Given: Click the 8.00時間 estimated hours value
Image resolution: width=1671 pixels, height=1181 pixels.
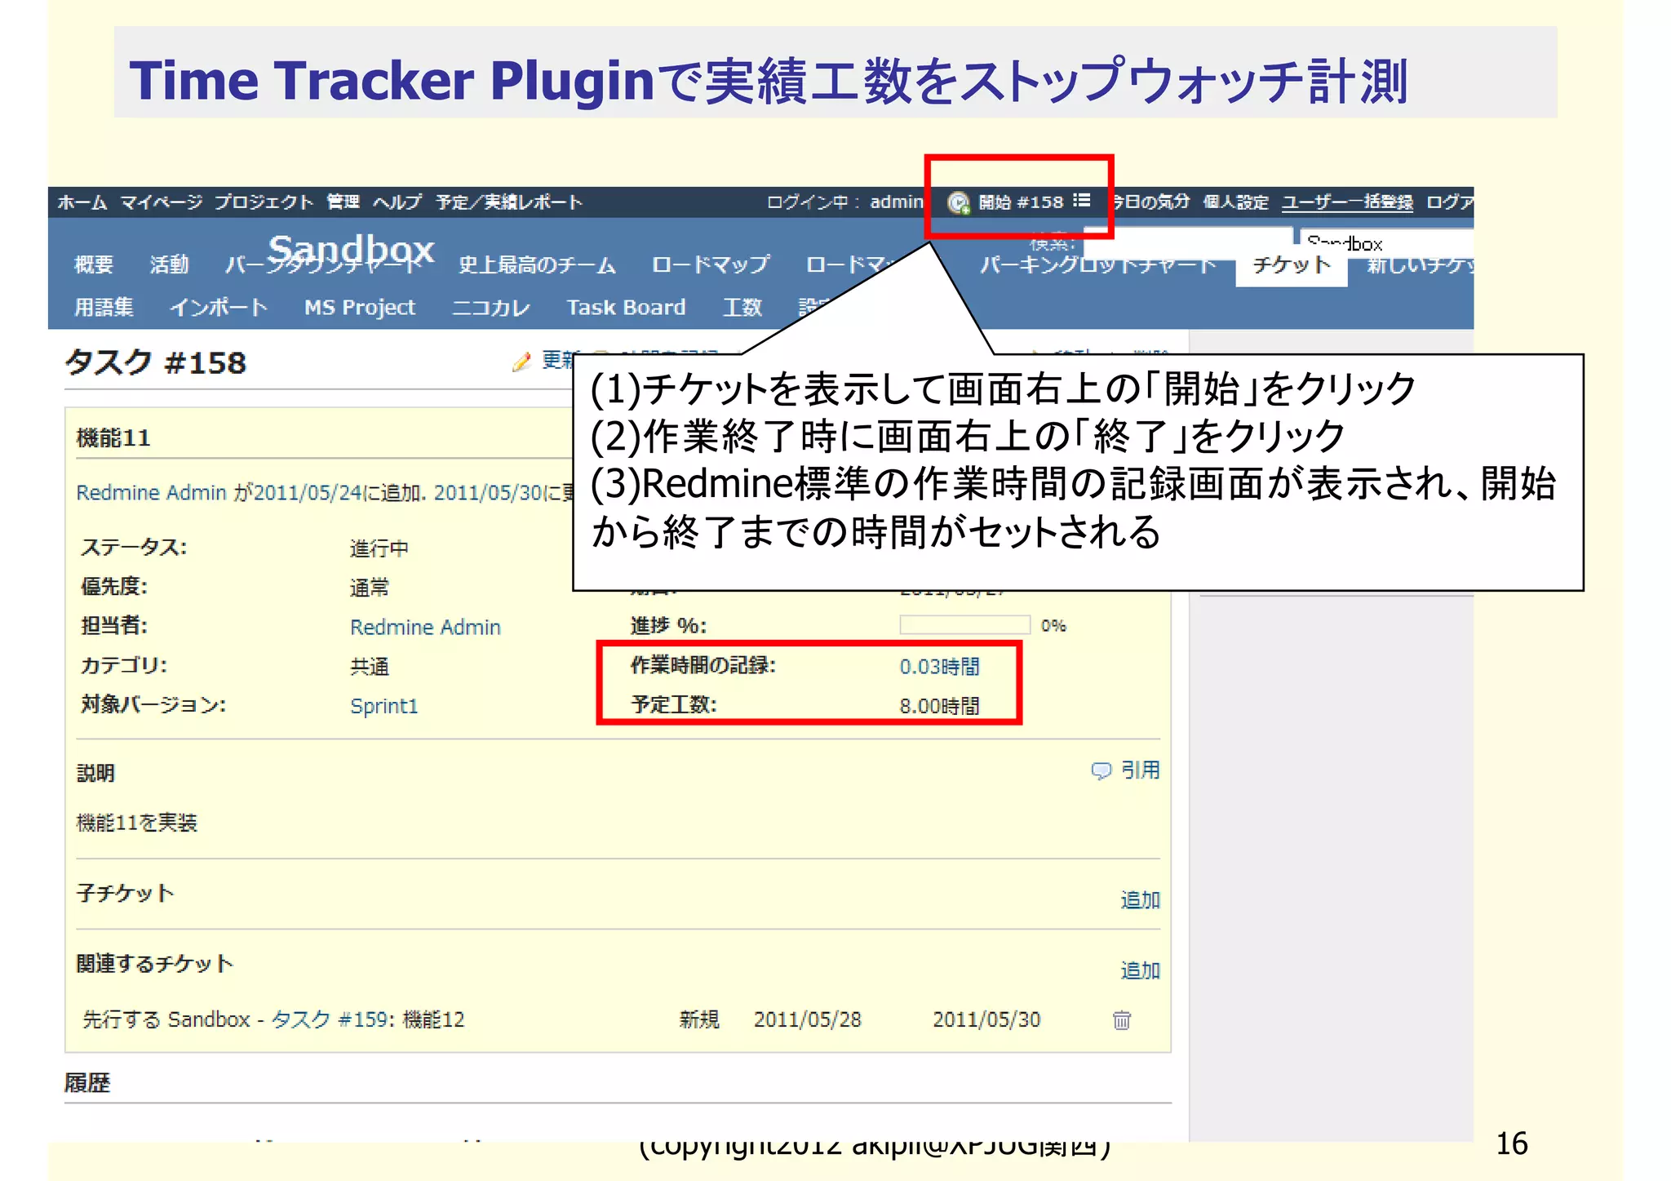Looking at the screenshot, I should pyautogui.click(x=940, y=706).
